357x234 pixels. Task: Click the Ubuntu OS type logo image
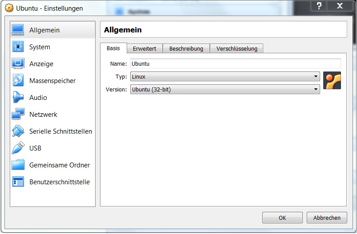[x=332, y=80]
